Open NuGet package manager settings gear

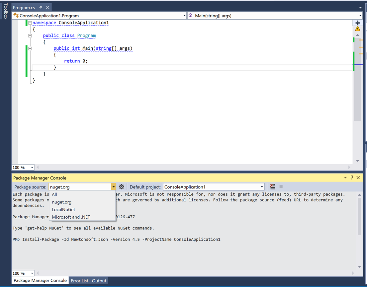122,187
